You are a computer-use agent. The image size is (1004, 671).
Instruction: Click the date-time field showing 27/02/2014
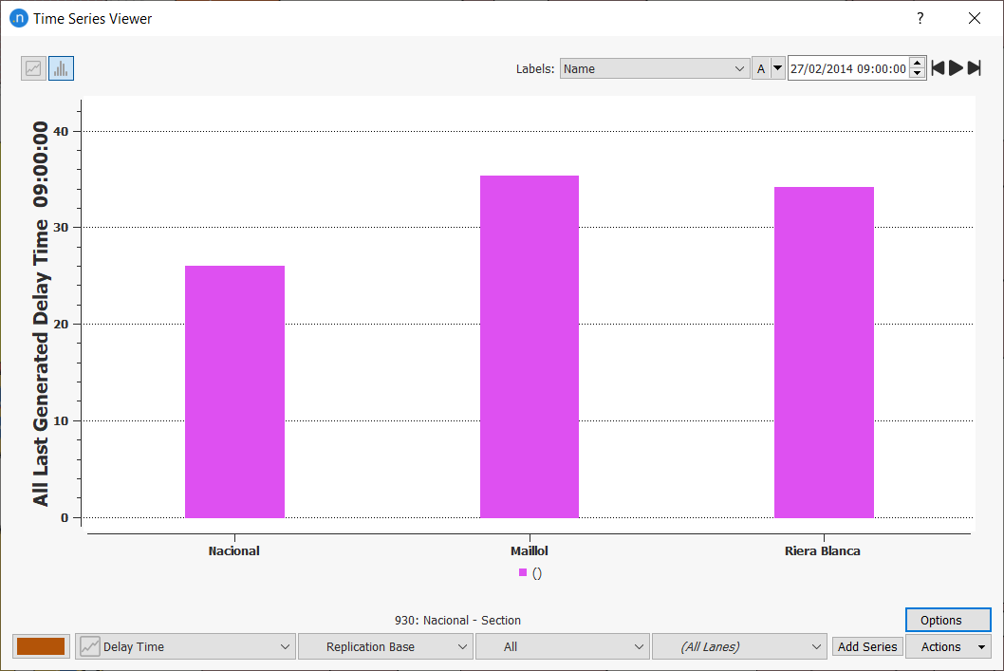click(846, 68)
